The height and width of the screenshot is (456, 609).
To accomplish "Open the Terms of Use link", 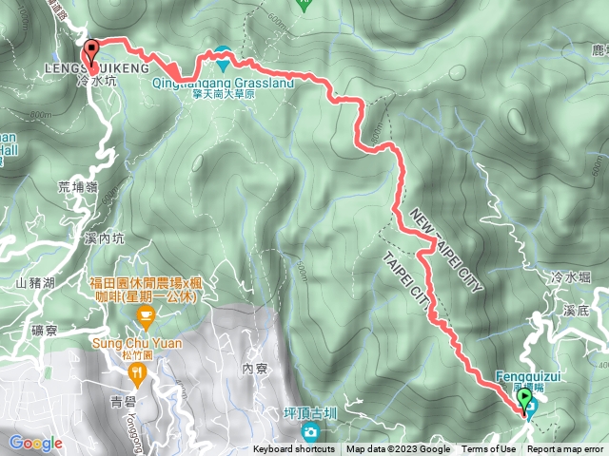I will click(488, 449).
